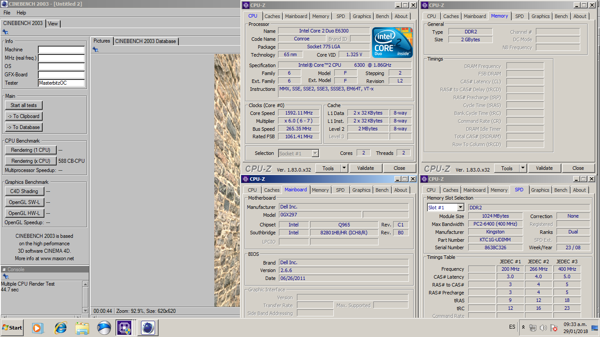Click the Tester field with MasterbitzOC
600x337 pixels.
(x=61, y=83)
